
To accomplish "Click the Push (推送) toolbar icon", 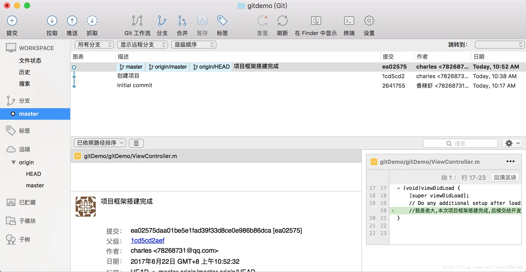I will [72, 21].
